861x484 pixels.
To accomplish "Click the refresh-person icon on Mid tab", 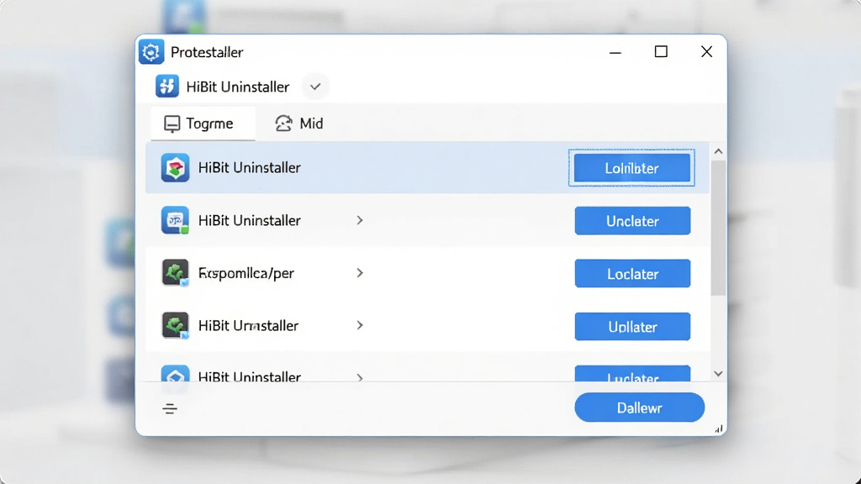I will (x=283, y=124).
